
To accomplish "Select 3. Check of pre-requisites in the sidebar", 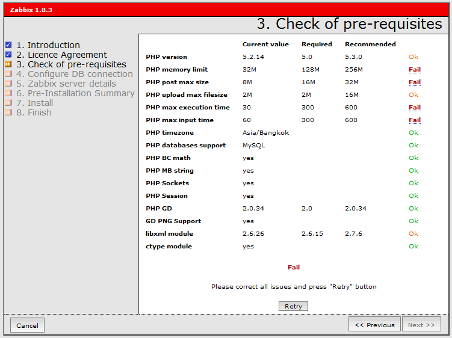I will 71,64.
